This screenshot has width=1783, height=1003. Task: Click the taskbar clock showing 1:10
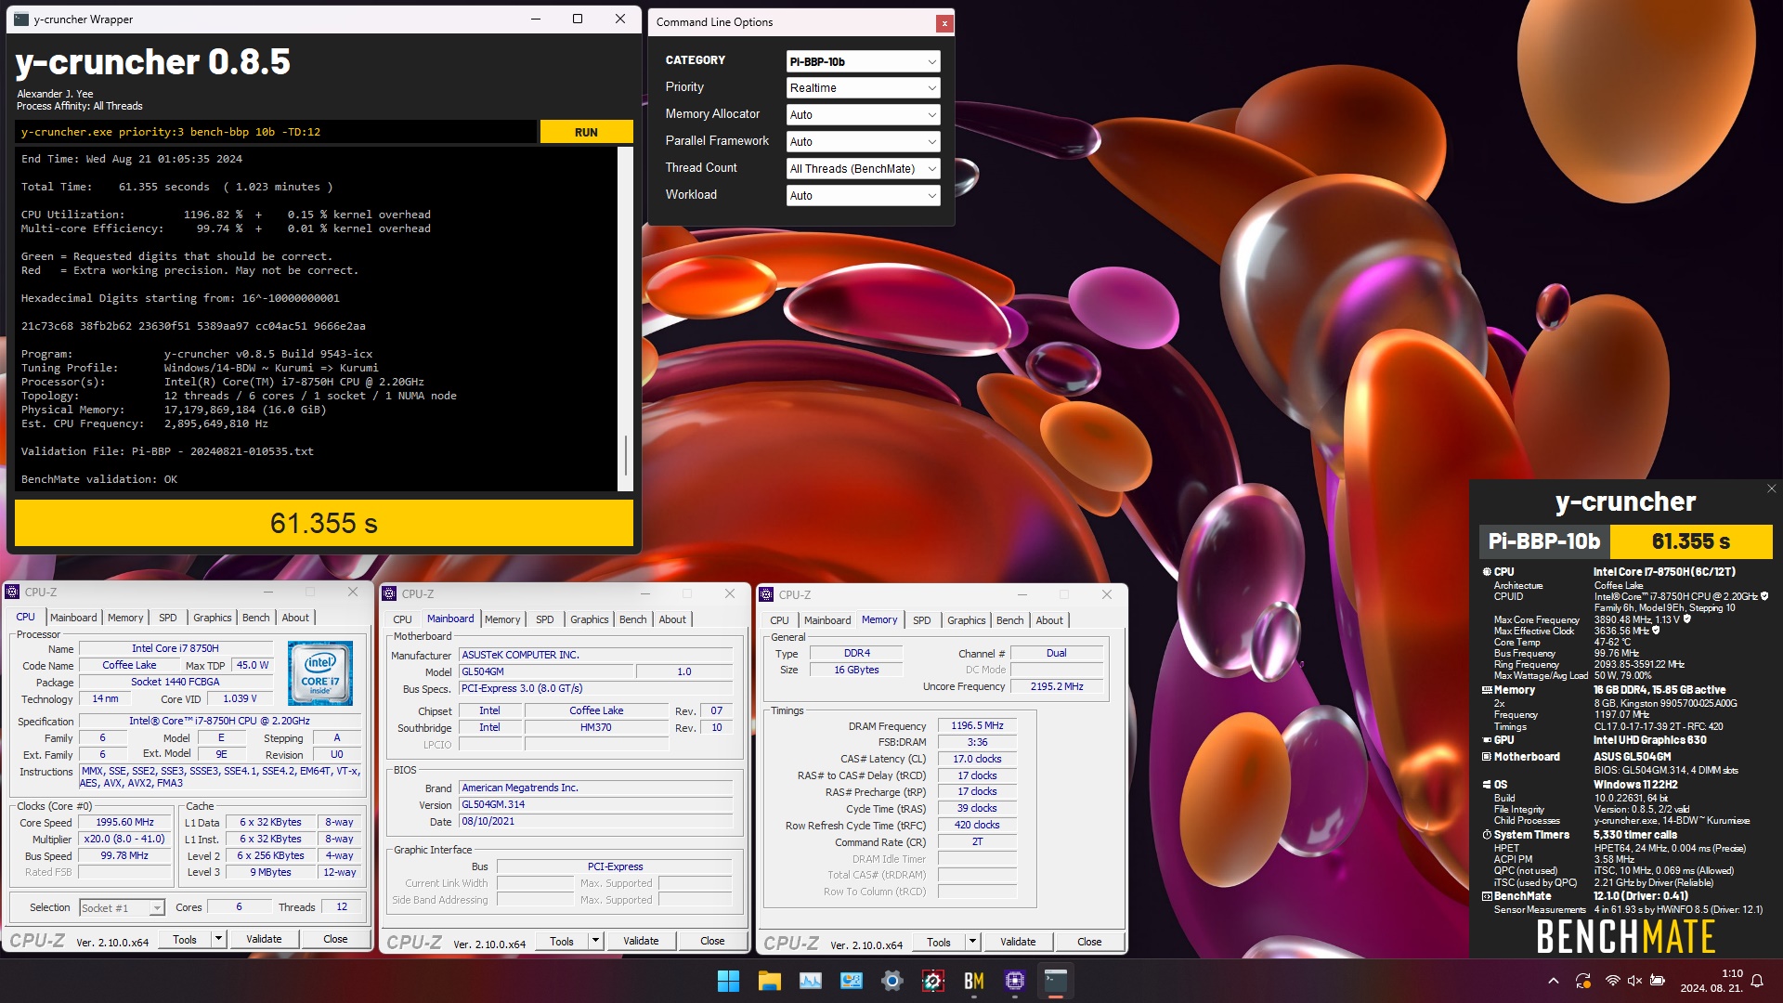pos(1711,981)
